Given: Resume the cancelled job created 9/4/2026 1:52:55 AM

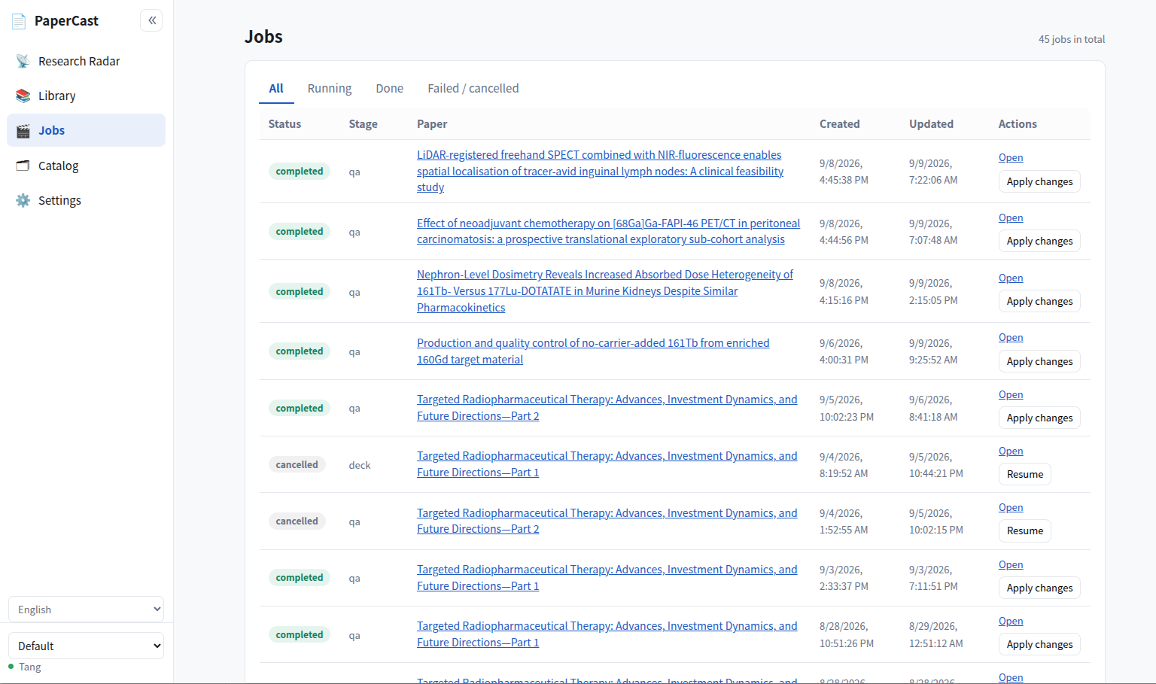Looking at the screenshot, I should [x=1025, y=530].
